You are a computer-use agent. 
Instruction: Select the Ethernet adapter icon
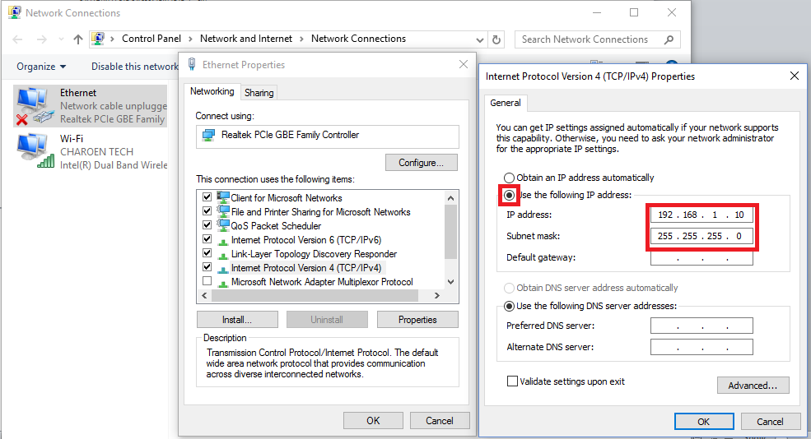[35, 106]
